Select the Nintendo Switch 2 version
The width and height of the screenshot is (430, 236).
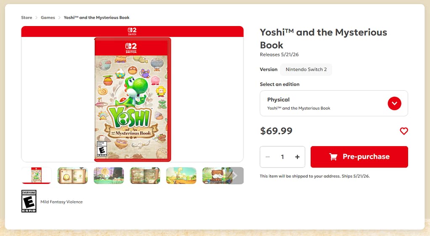(306, 69)
